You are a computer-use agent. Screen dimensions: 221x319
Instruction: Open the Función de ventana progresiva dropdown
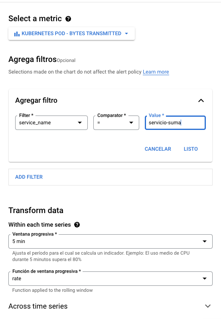tap(110, 279)
